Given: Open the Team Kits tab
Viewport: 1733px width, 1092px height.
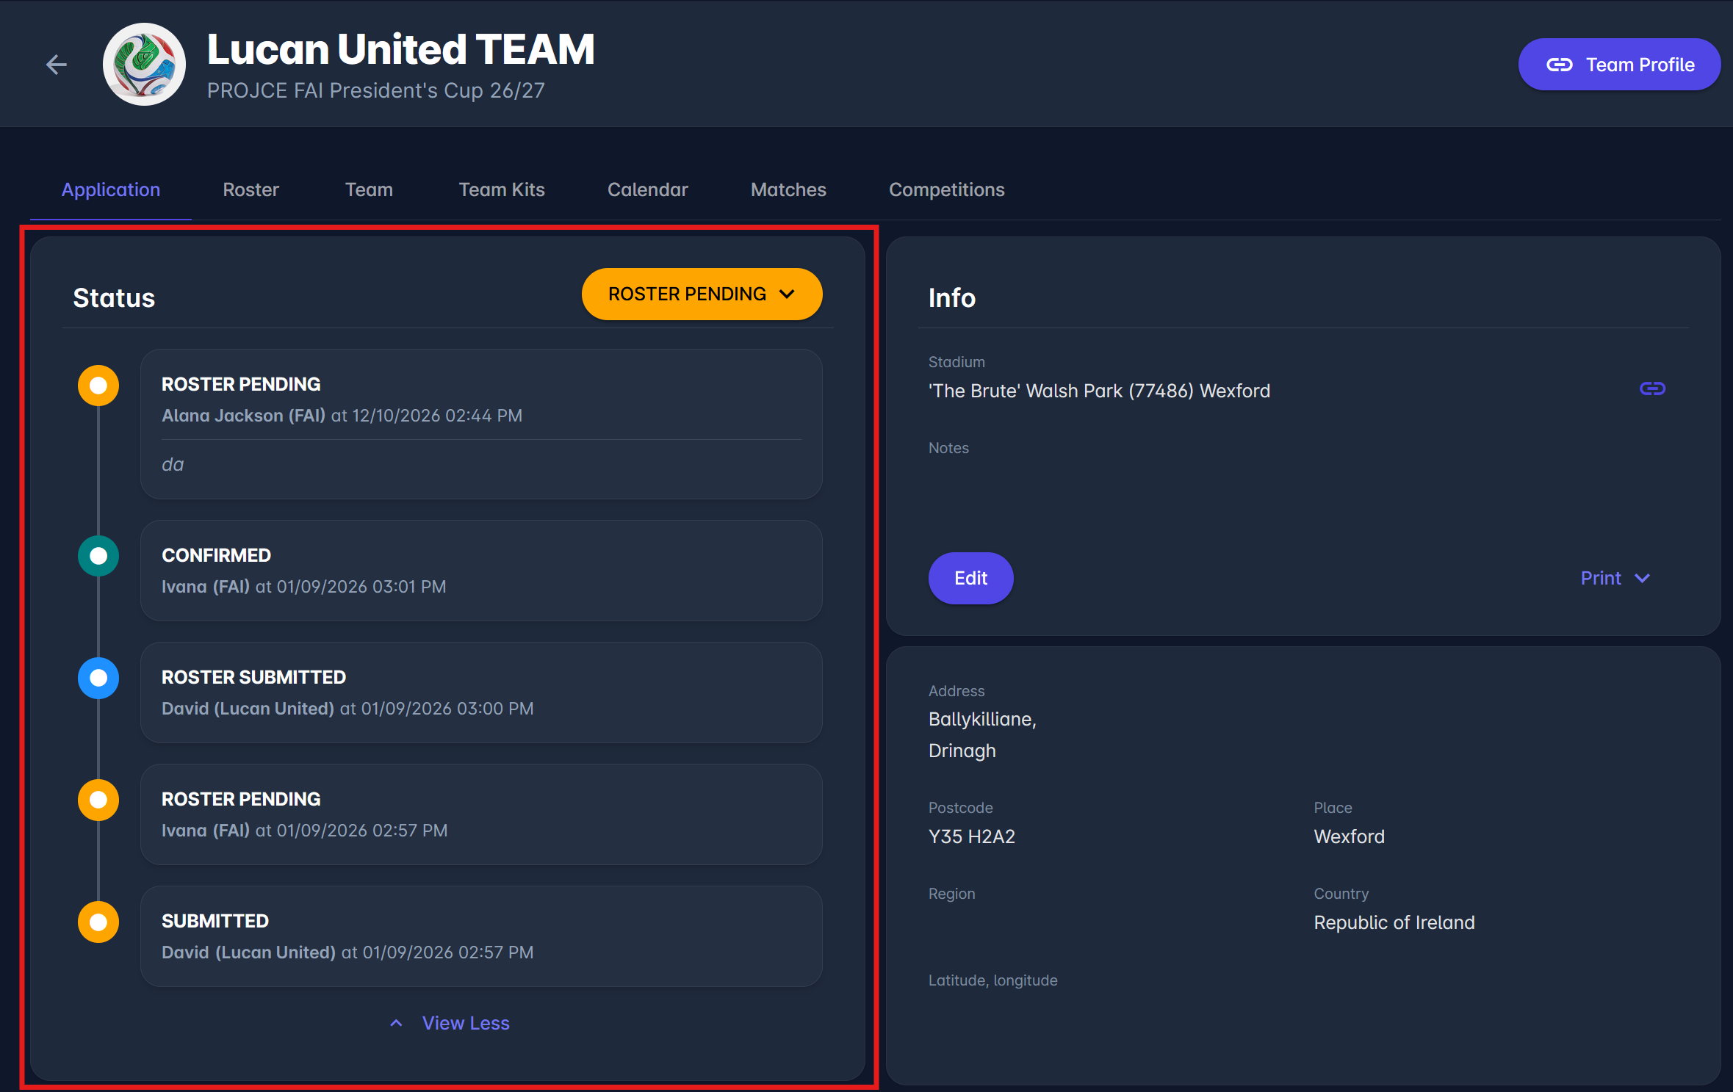Looking at the screenshot, I should (502, 189).
